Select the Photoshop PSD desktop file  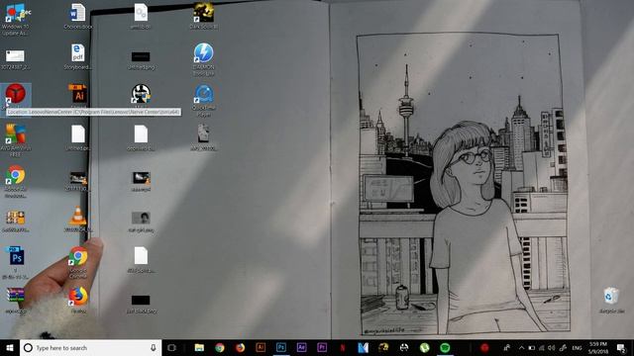[16, 262]
